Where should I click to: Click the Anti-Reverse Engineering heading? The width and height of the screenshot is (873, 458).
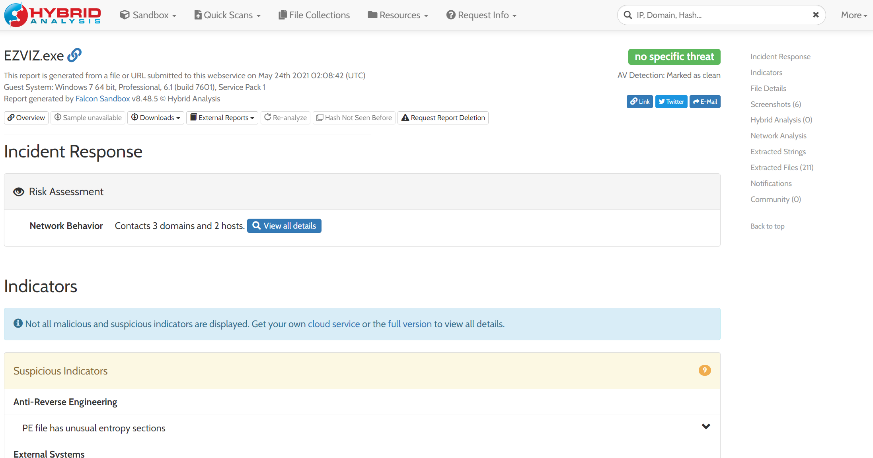tap(65, 402)
